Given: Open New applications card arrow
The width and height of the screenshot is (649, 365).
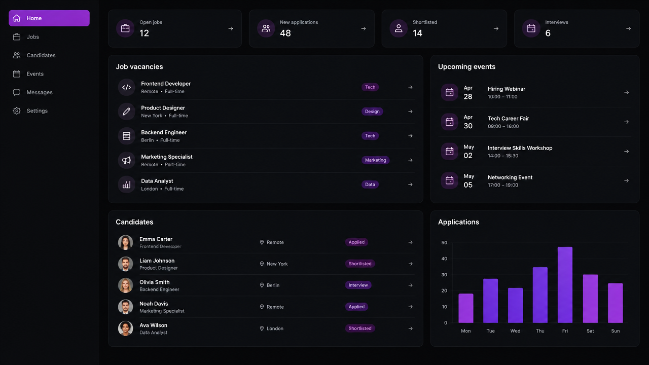Looking at the screenshot, I should 364,29.
